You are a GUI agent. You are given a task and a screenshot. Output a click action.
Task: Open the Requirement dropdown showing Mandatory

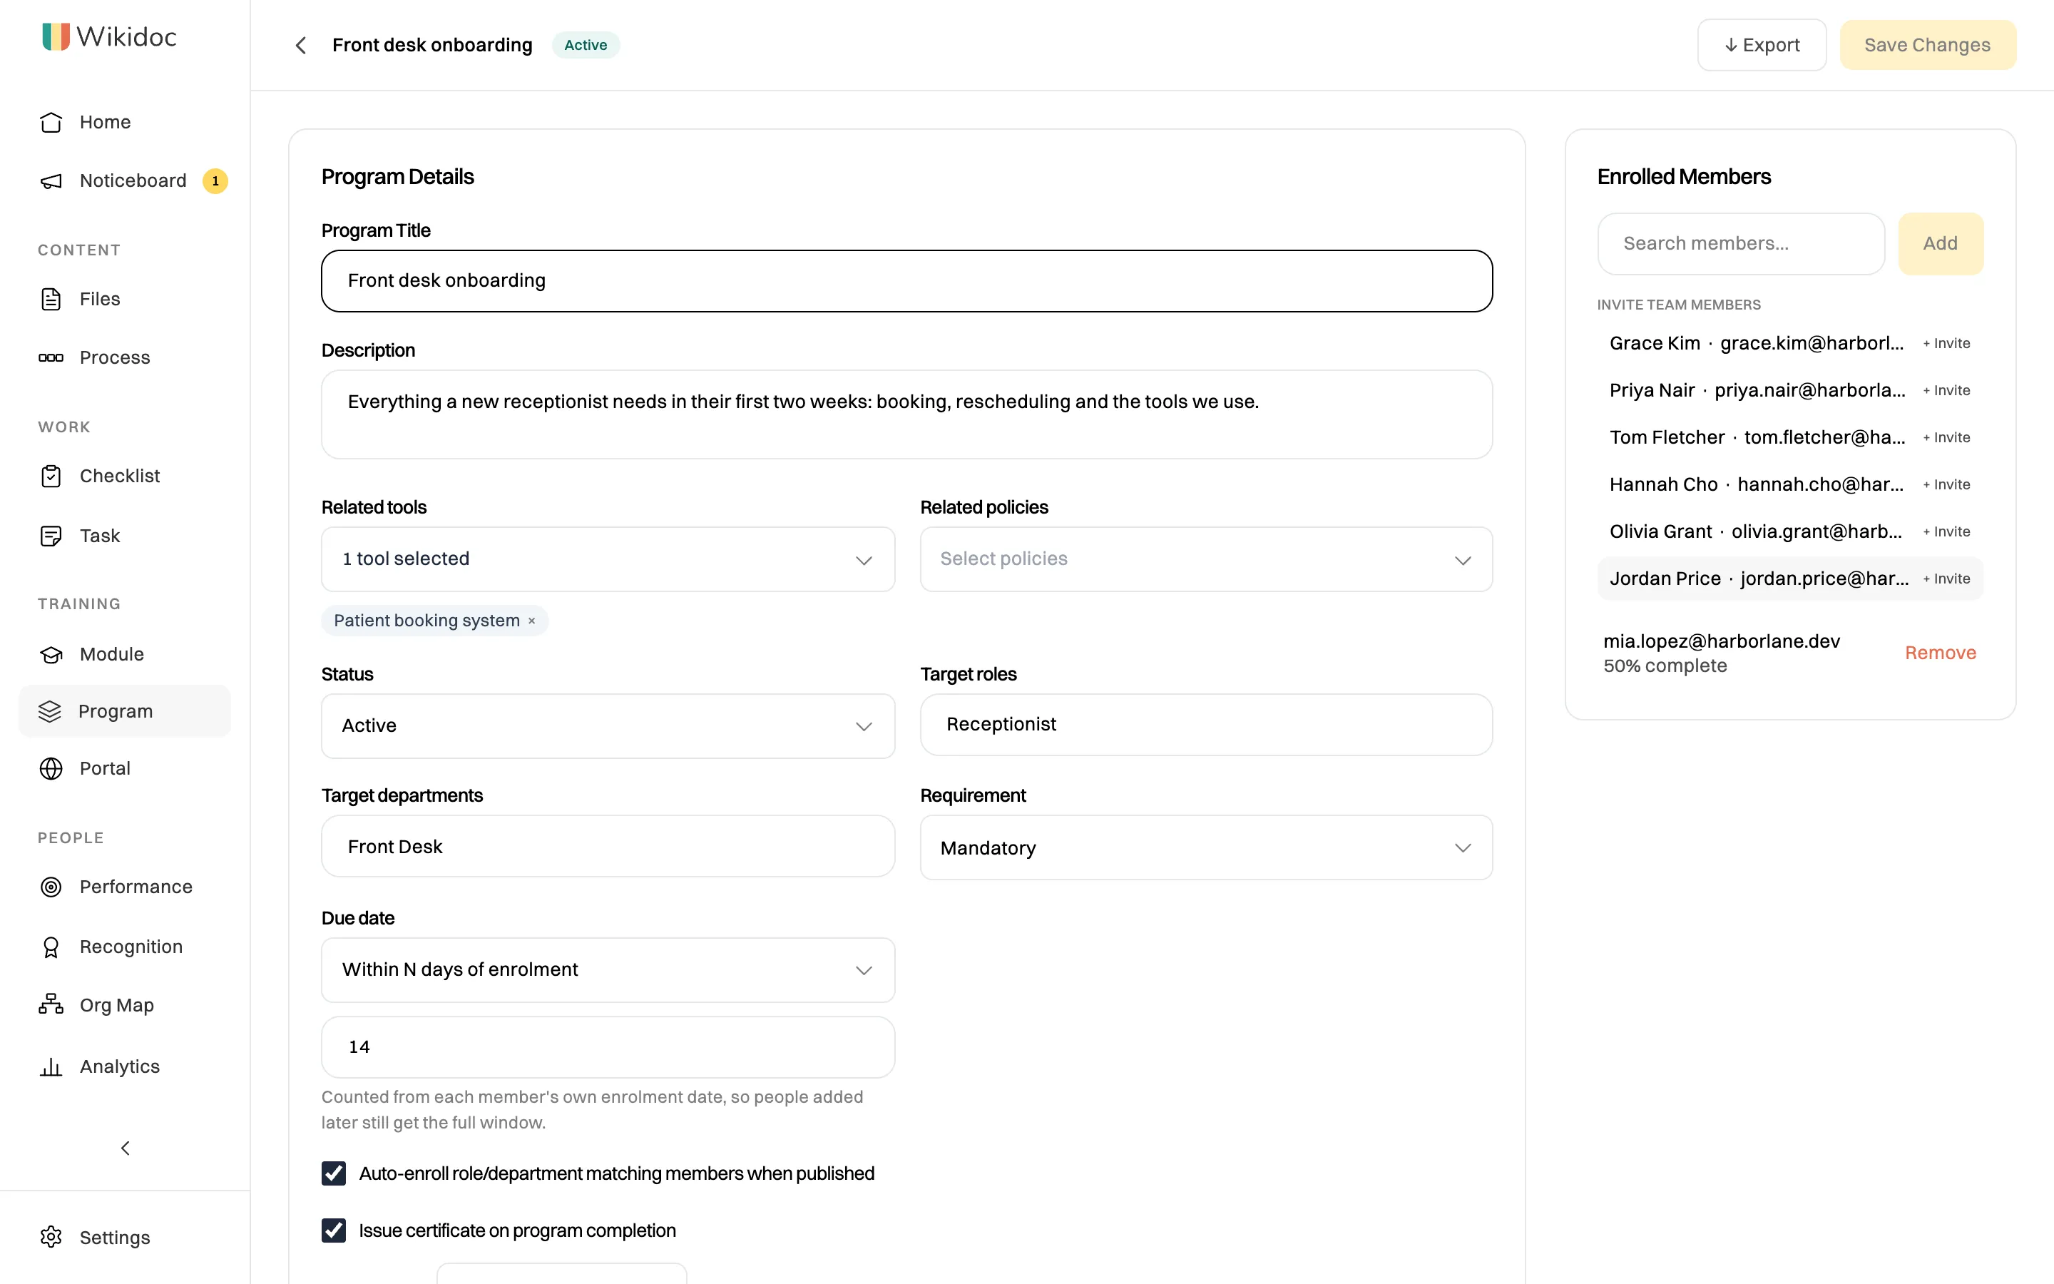point(1206,847)
